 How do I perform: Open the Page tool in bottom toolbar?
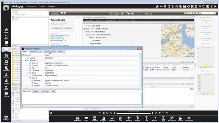coord(86,119)
